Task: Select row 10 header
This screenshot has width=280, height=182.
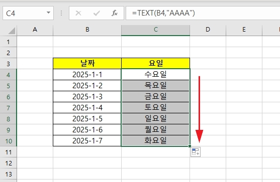Action: click(x=9, y=141)
